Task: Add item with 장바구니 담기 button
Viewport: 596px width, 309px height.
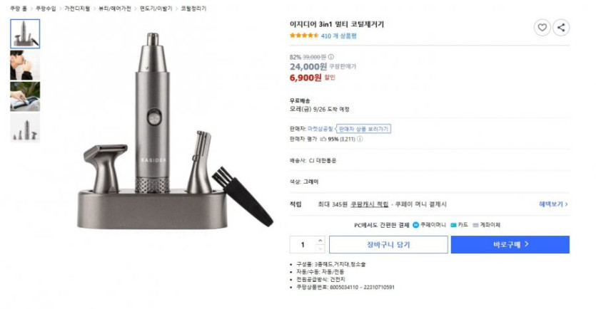Action: point(388,244)
